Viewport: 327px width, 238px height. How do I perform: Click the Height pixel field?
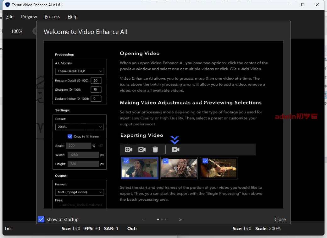(83, 164)
